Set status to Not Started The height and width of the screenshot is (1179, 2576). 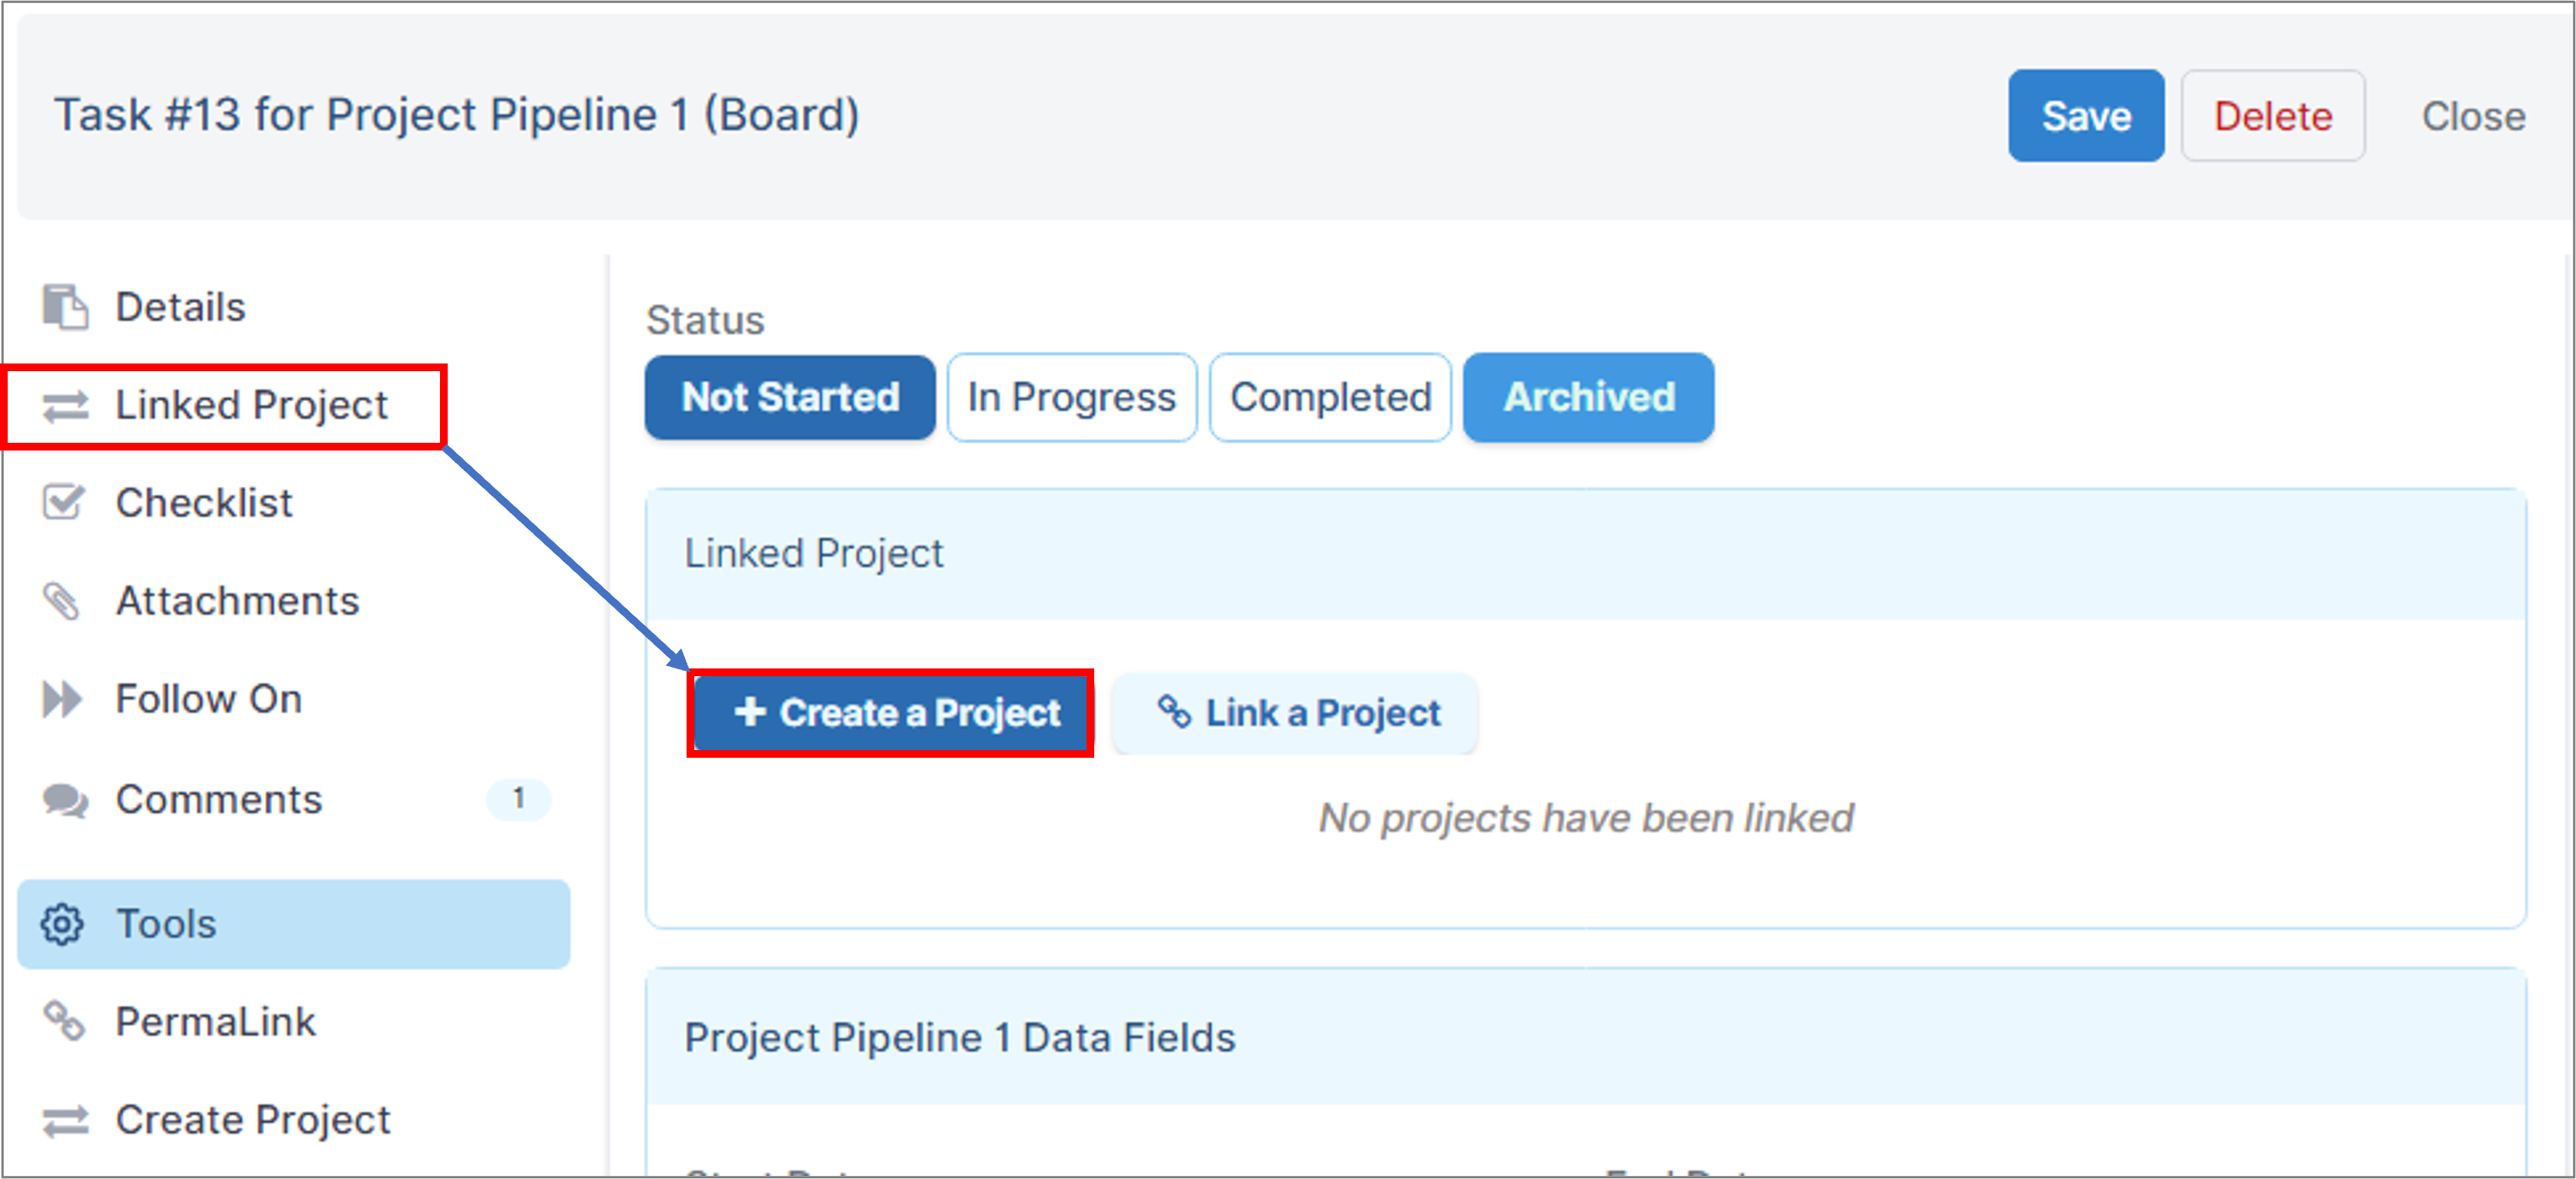(x=790, y=397)
